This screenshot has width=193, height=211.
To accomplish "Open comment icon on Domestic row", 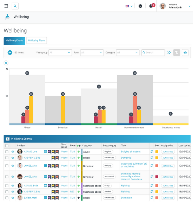I will pos(152,158).
